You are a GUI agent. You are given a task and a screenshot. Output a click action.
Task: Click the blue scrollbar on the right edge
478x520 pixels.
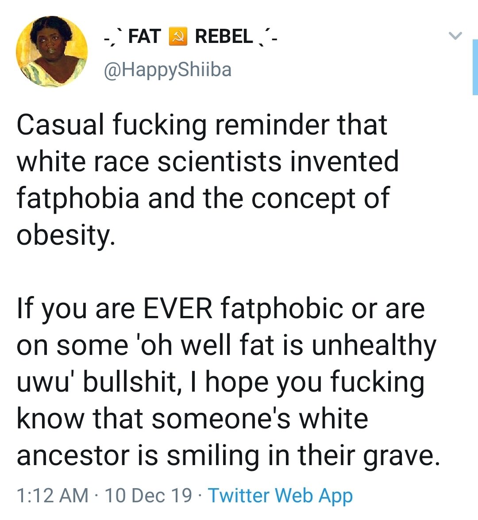475,67
